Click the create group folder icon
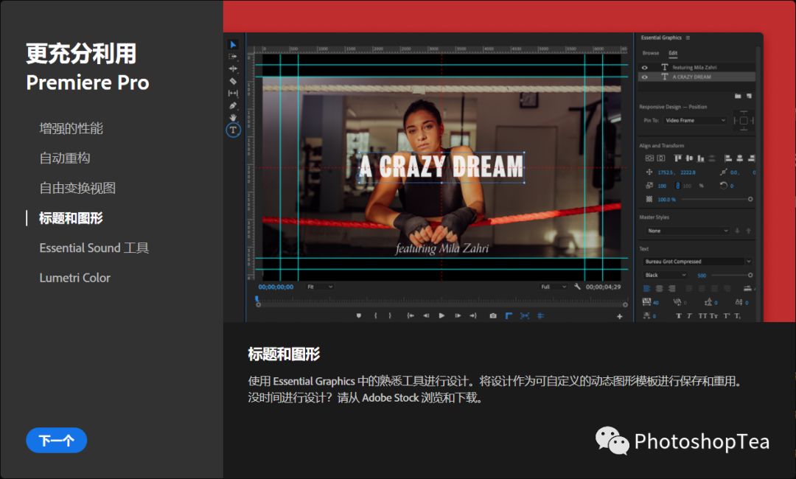Image resolution: width=796 pixels, height=479 pixels. 738,96
